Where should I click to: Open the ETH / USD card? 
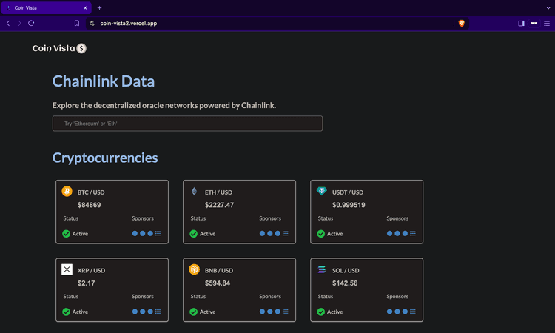click(x=239, y=212)
